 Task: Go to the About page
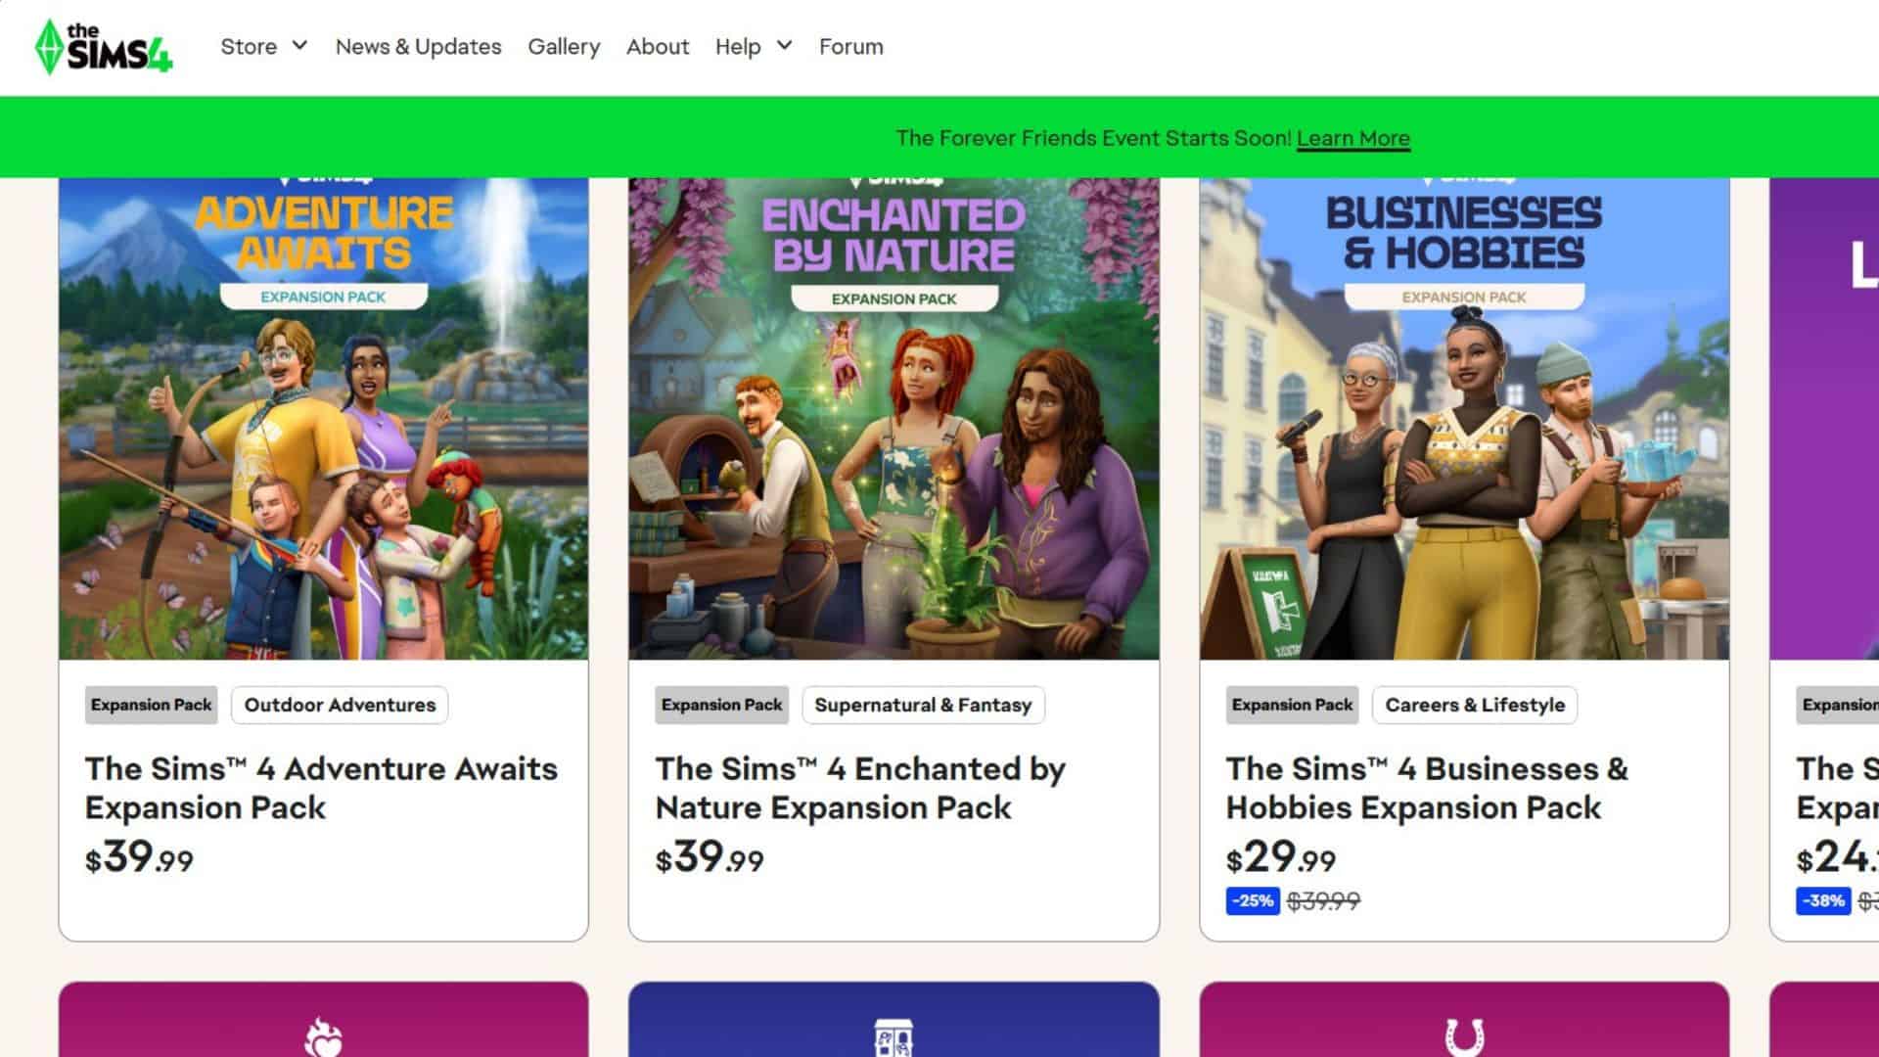coord(658,47)
